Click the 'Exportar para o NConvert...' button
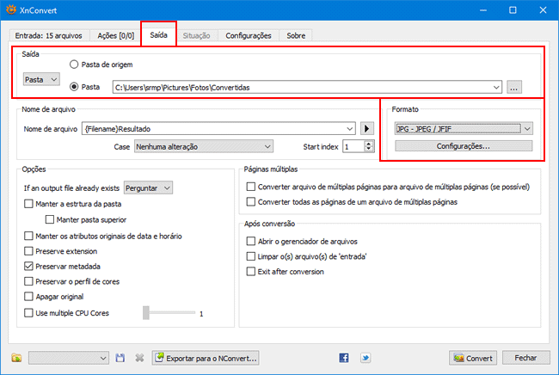This screenshot has width=559, height=375. (x=206, y=358)
